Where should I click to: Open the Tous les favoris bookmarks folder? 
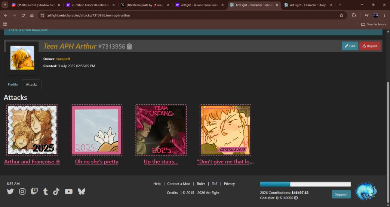click(374, 24)
